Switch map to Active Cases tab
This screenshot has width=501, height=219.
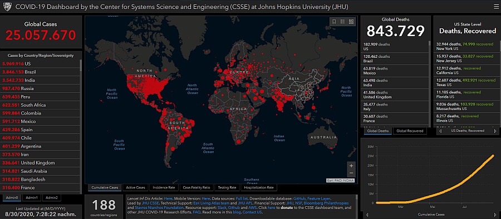click(x=135, y=188)
